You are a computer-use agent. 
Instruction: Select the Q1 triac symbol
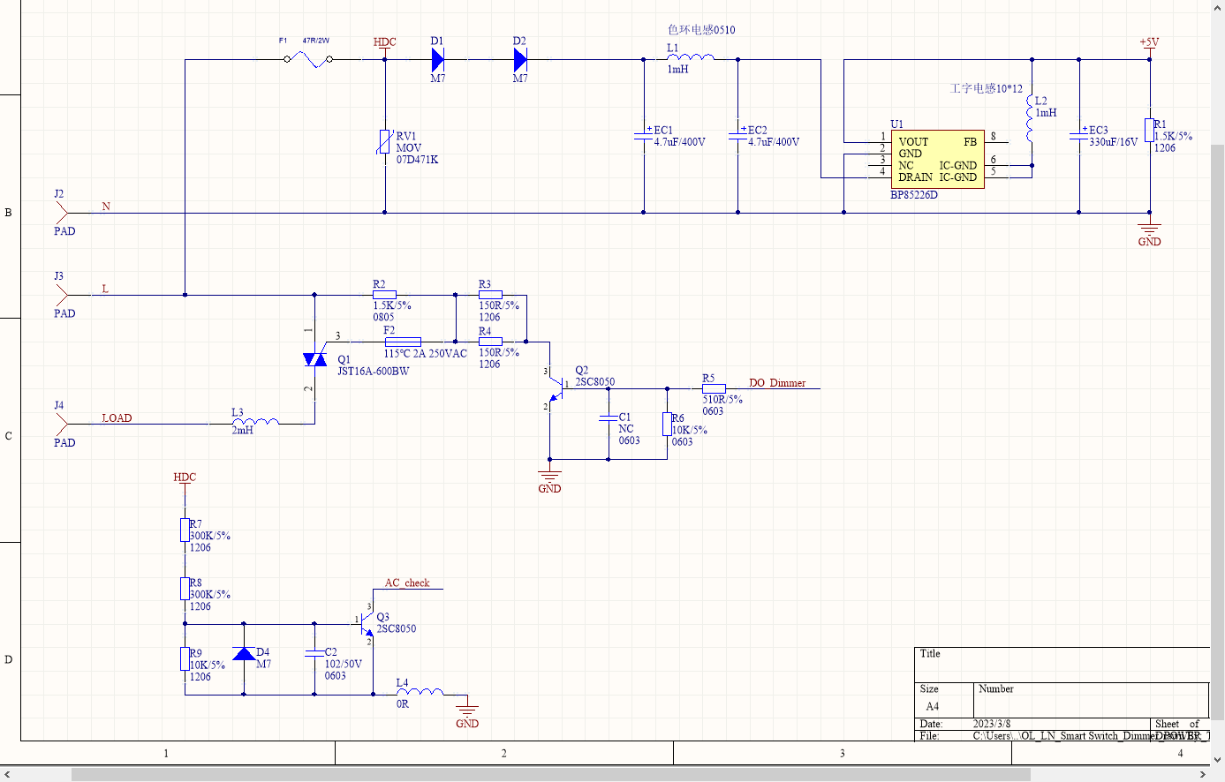pos(314,359)
